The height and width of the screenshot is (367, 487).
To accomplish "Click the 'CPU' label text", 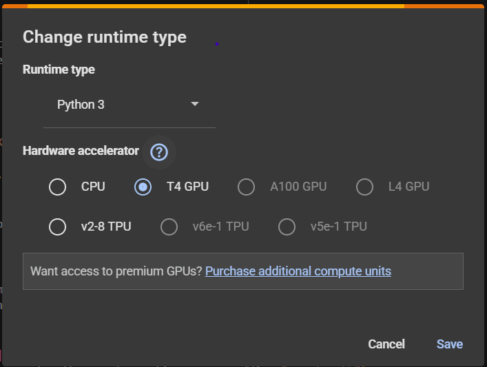I will [93, 187].
